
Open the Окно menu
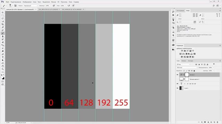70,2
